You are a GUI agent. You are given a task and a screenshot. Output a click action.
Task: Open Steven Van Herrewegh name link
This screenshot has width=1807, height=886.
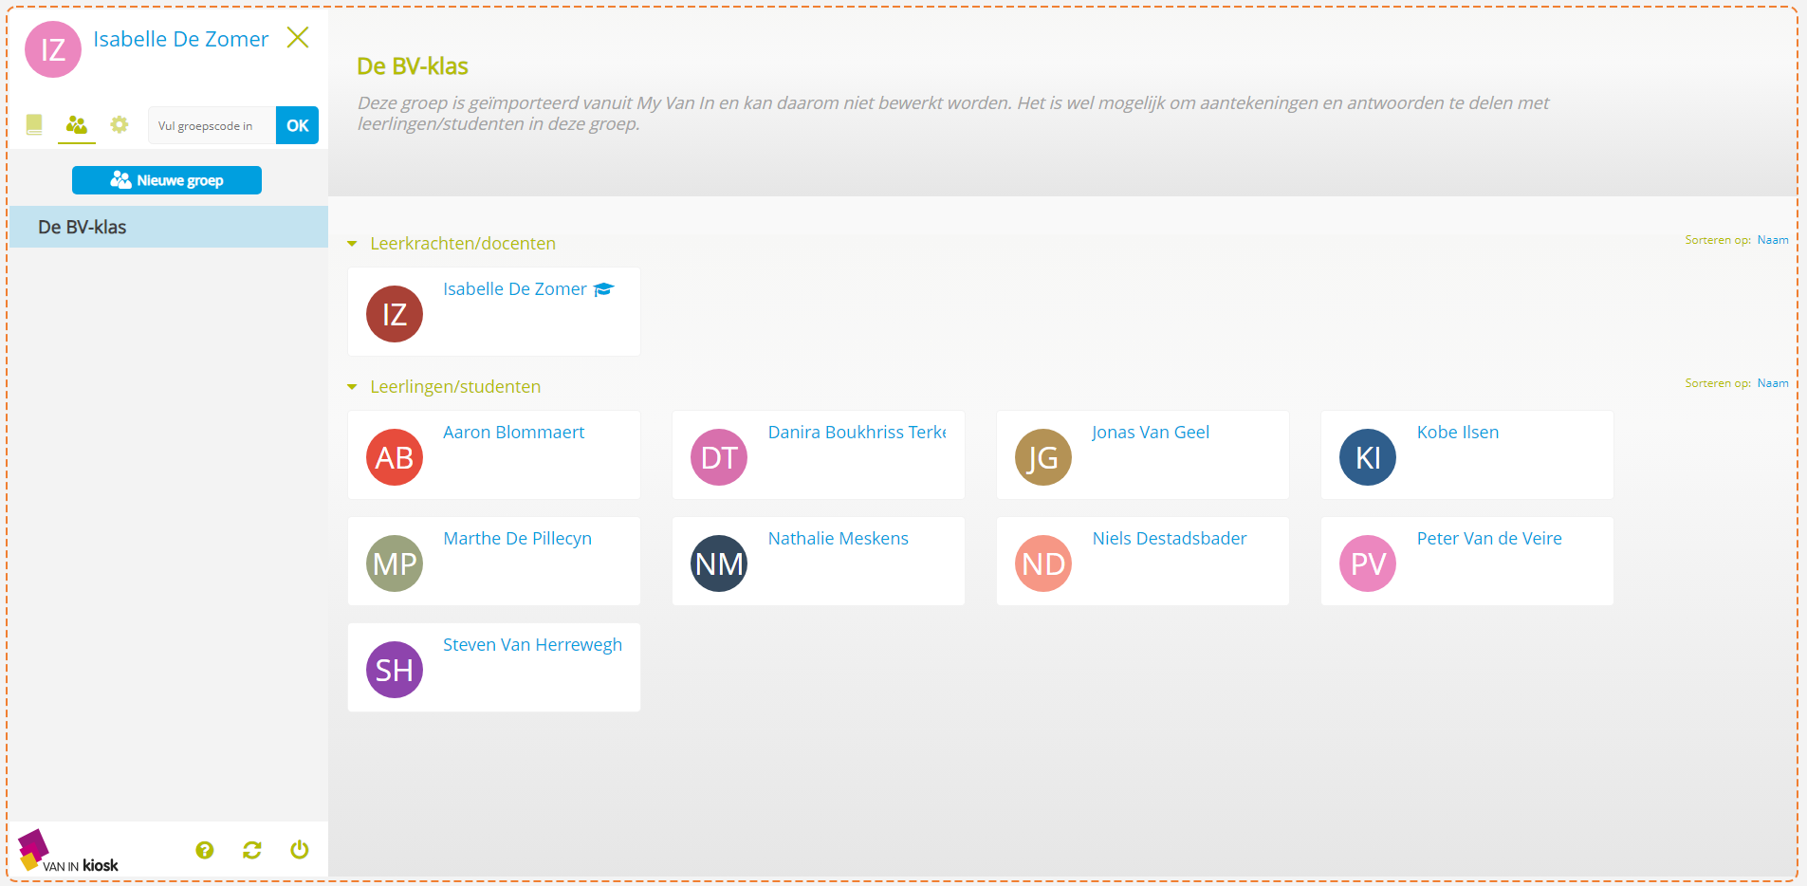(x=532, y=645)
